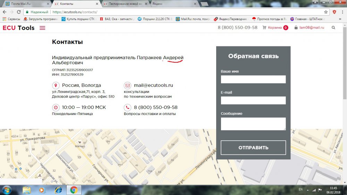Switch to the Тестирование новой browser tab
Image resolution: width=347 pixels, height=195 pixels.
[125, 4]
